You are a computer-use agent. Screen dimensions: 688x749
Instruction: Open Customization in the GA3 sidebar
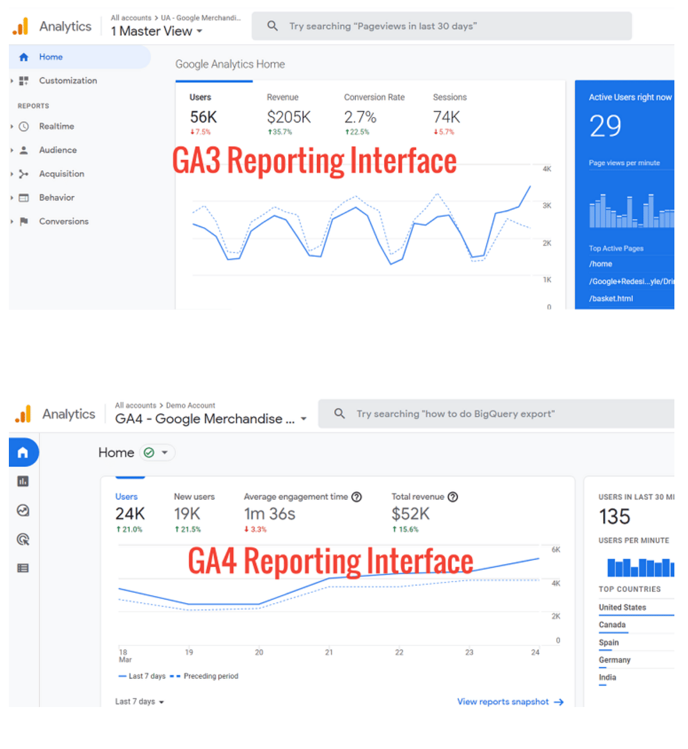pyautogui.click(x=67, y=80)
